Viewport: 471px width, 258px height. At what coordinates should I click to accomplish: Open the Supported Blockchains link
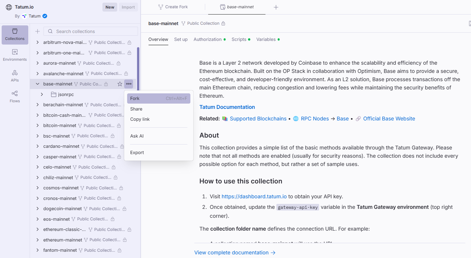coord(258,118)
